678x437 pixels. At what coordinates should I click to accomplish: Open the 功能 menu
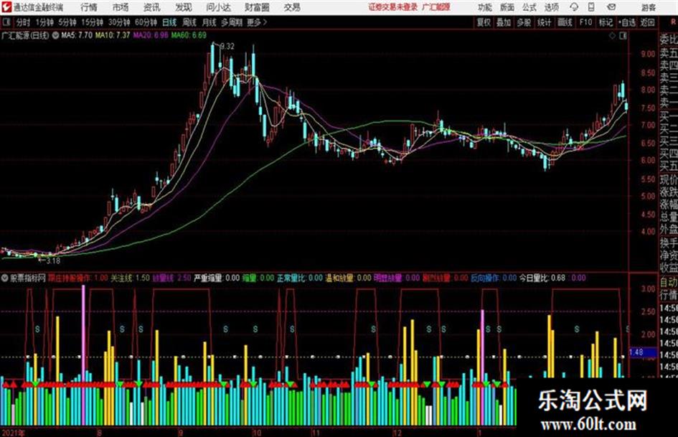[x=485, y=7]
